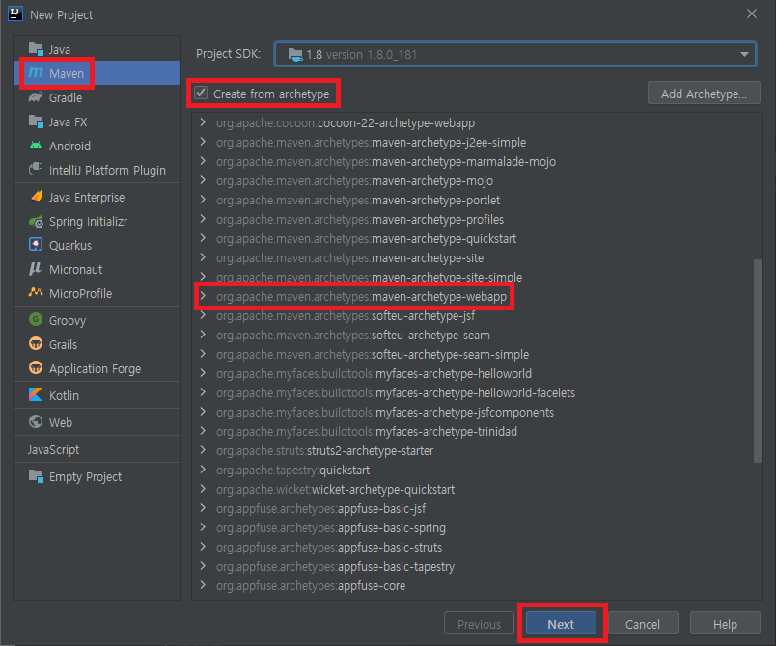Select the JavaScript project type
776x646 pixels.
(53, 449)
